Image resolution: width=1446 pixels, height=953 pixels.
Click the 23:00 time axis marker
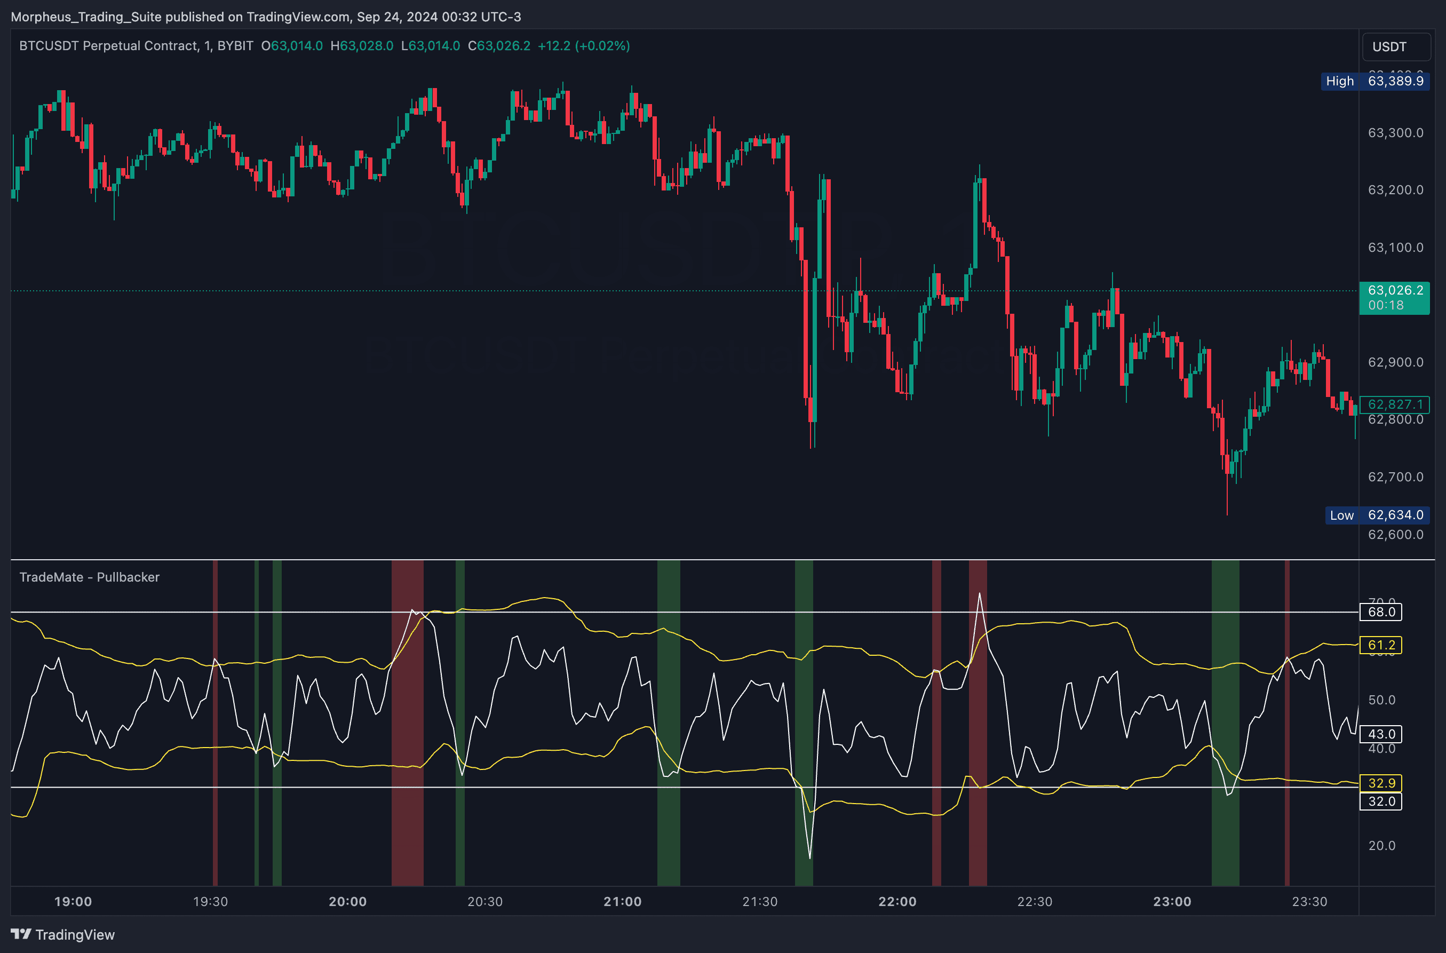coord(1172,901)
